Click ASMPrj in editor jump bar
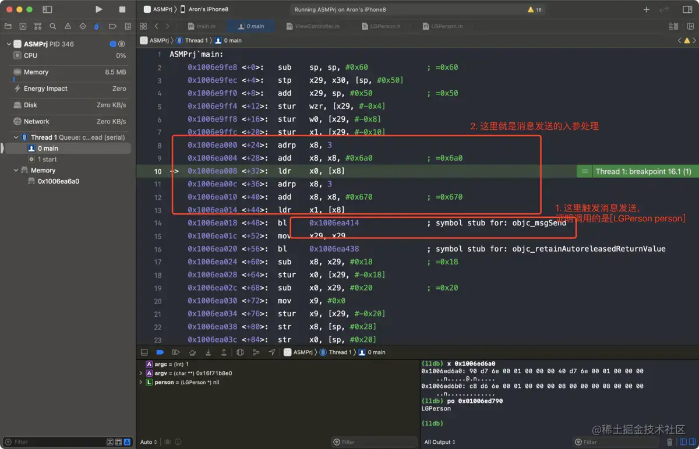699x449 pixels. [x=154, y=41]
